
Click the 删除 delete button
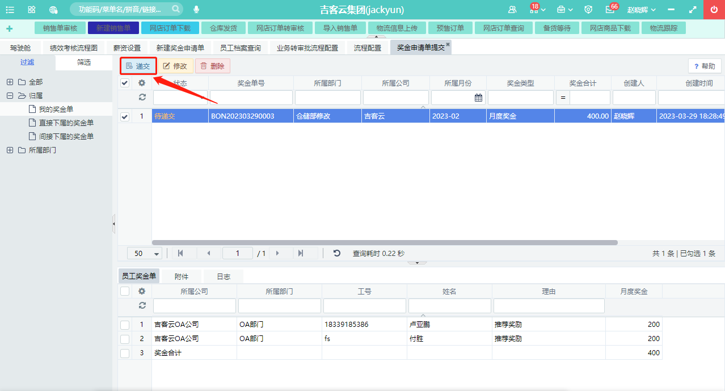[212, 66]
